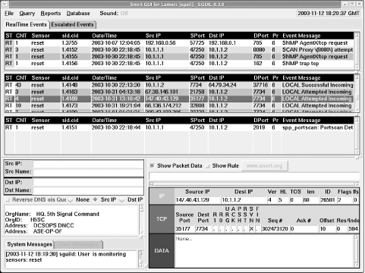Open the Query menu

(x=27, y=14)
